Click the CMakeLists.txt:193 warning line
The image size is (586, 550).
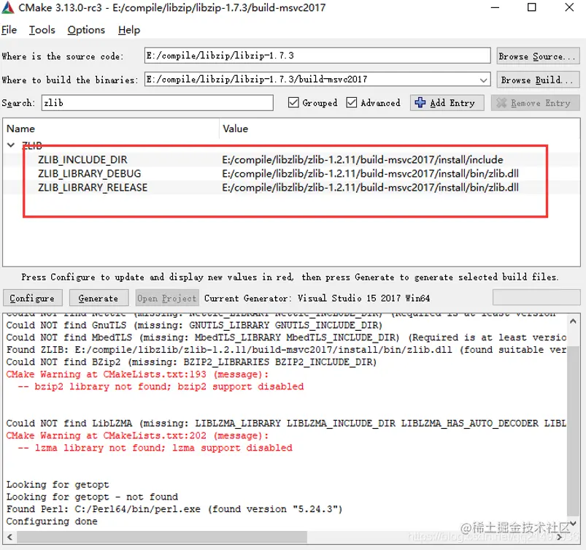click(x=137, y=375)
